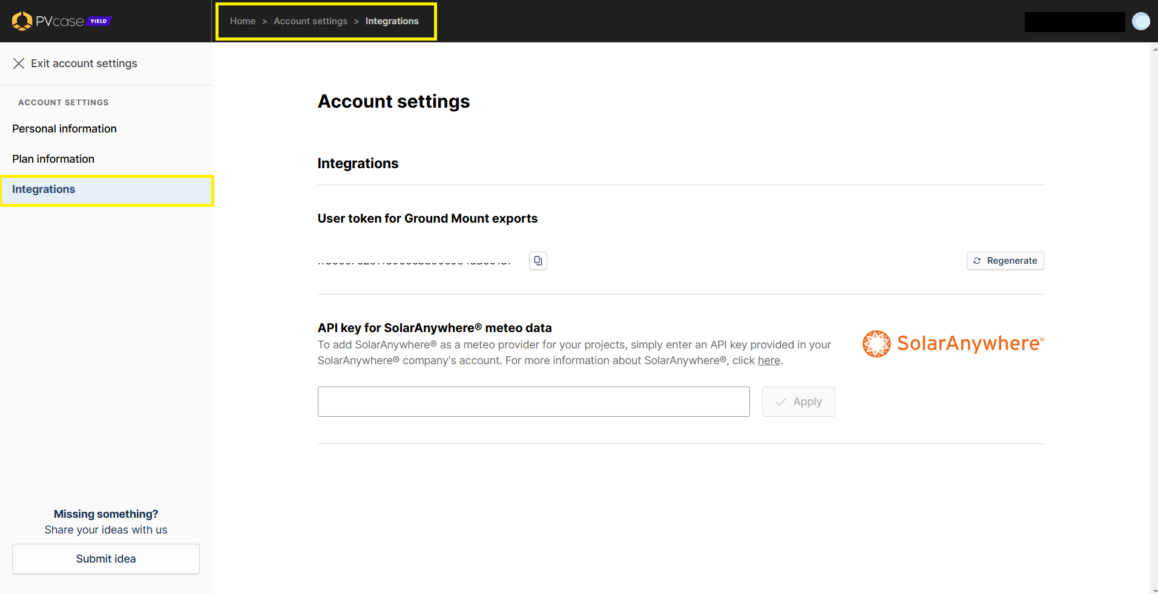Viewport: 1158px width, 594px height.
Task: Click the Integrations section heading
Action: click(x=358, y=163)
